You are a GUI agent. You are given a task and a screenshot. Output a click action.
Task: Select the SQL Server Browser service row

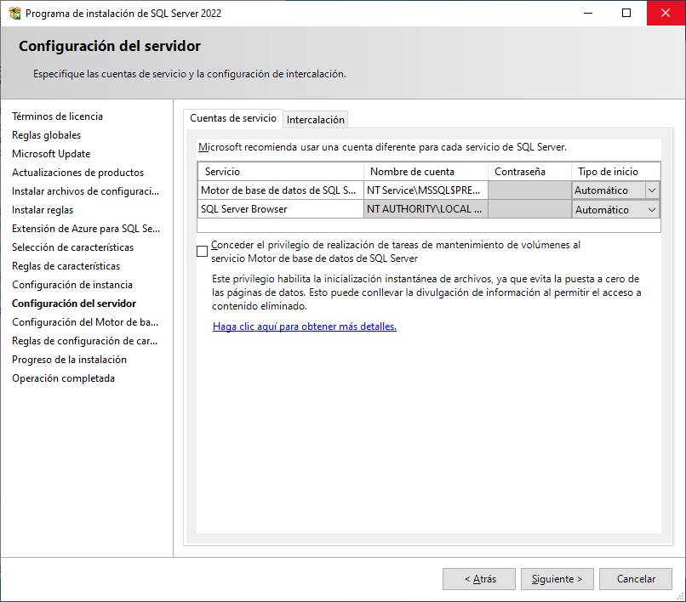280,209
